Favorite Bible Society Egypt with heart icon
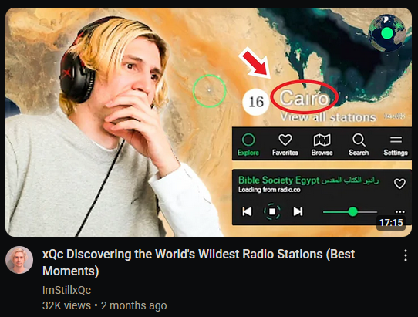This screenshot has height=317, width=418. coord(399,184)
